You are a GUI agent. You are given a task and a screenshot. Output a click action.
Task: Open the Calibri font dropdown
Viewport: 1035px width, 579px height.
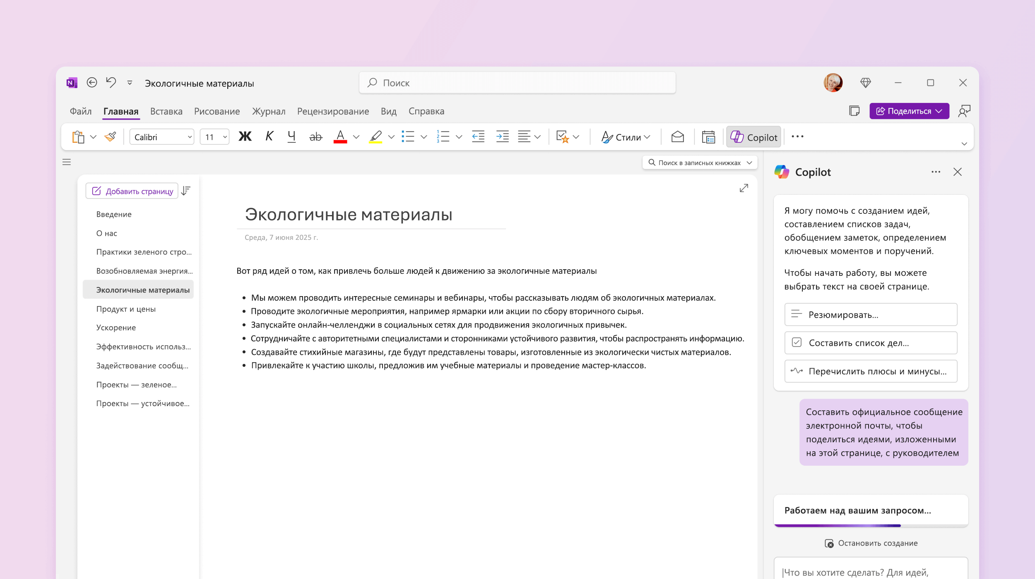[161, 137]
